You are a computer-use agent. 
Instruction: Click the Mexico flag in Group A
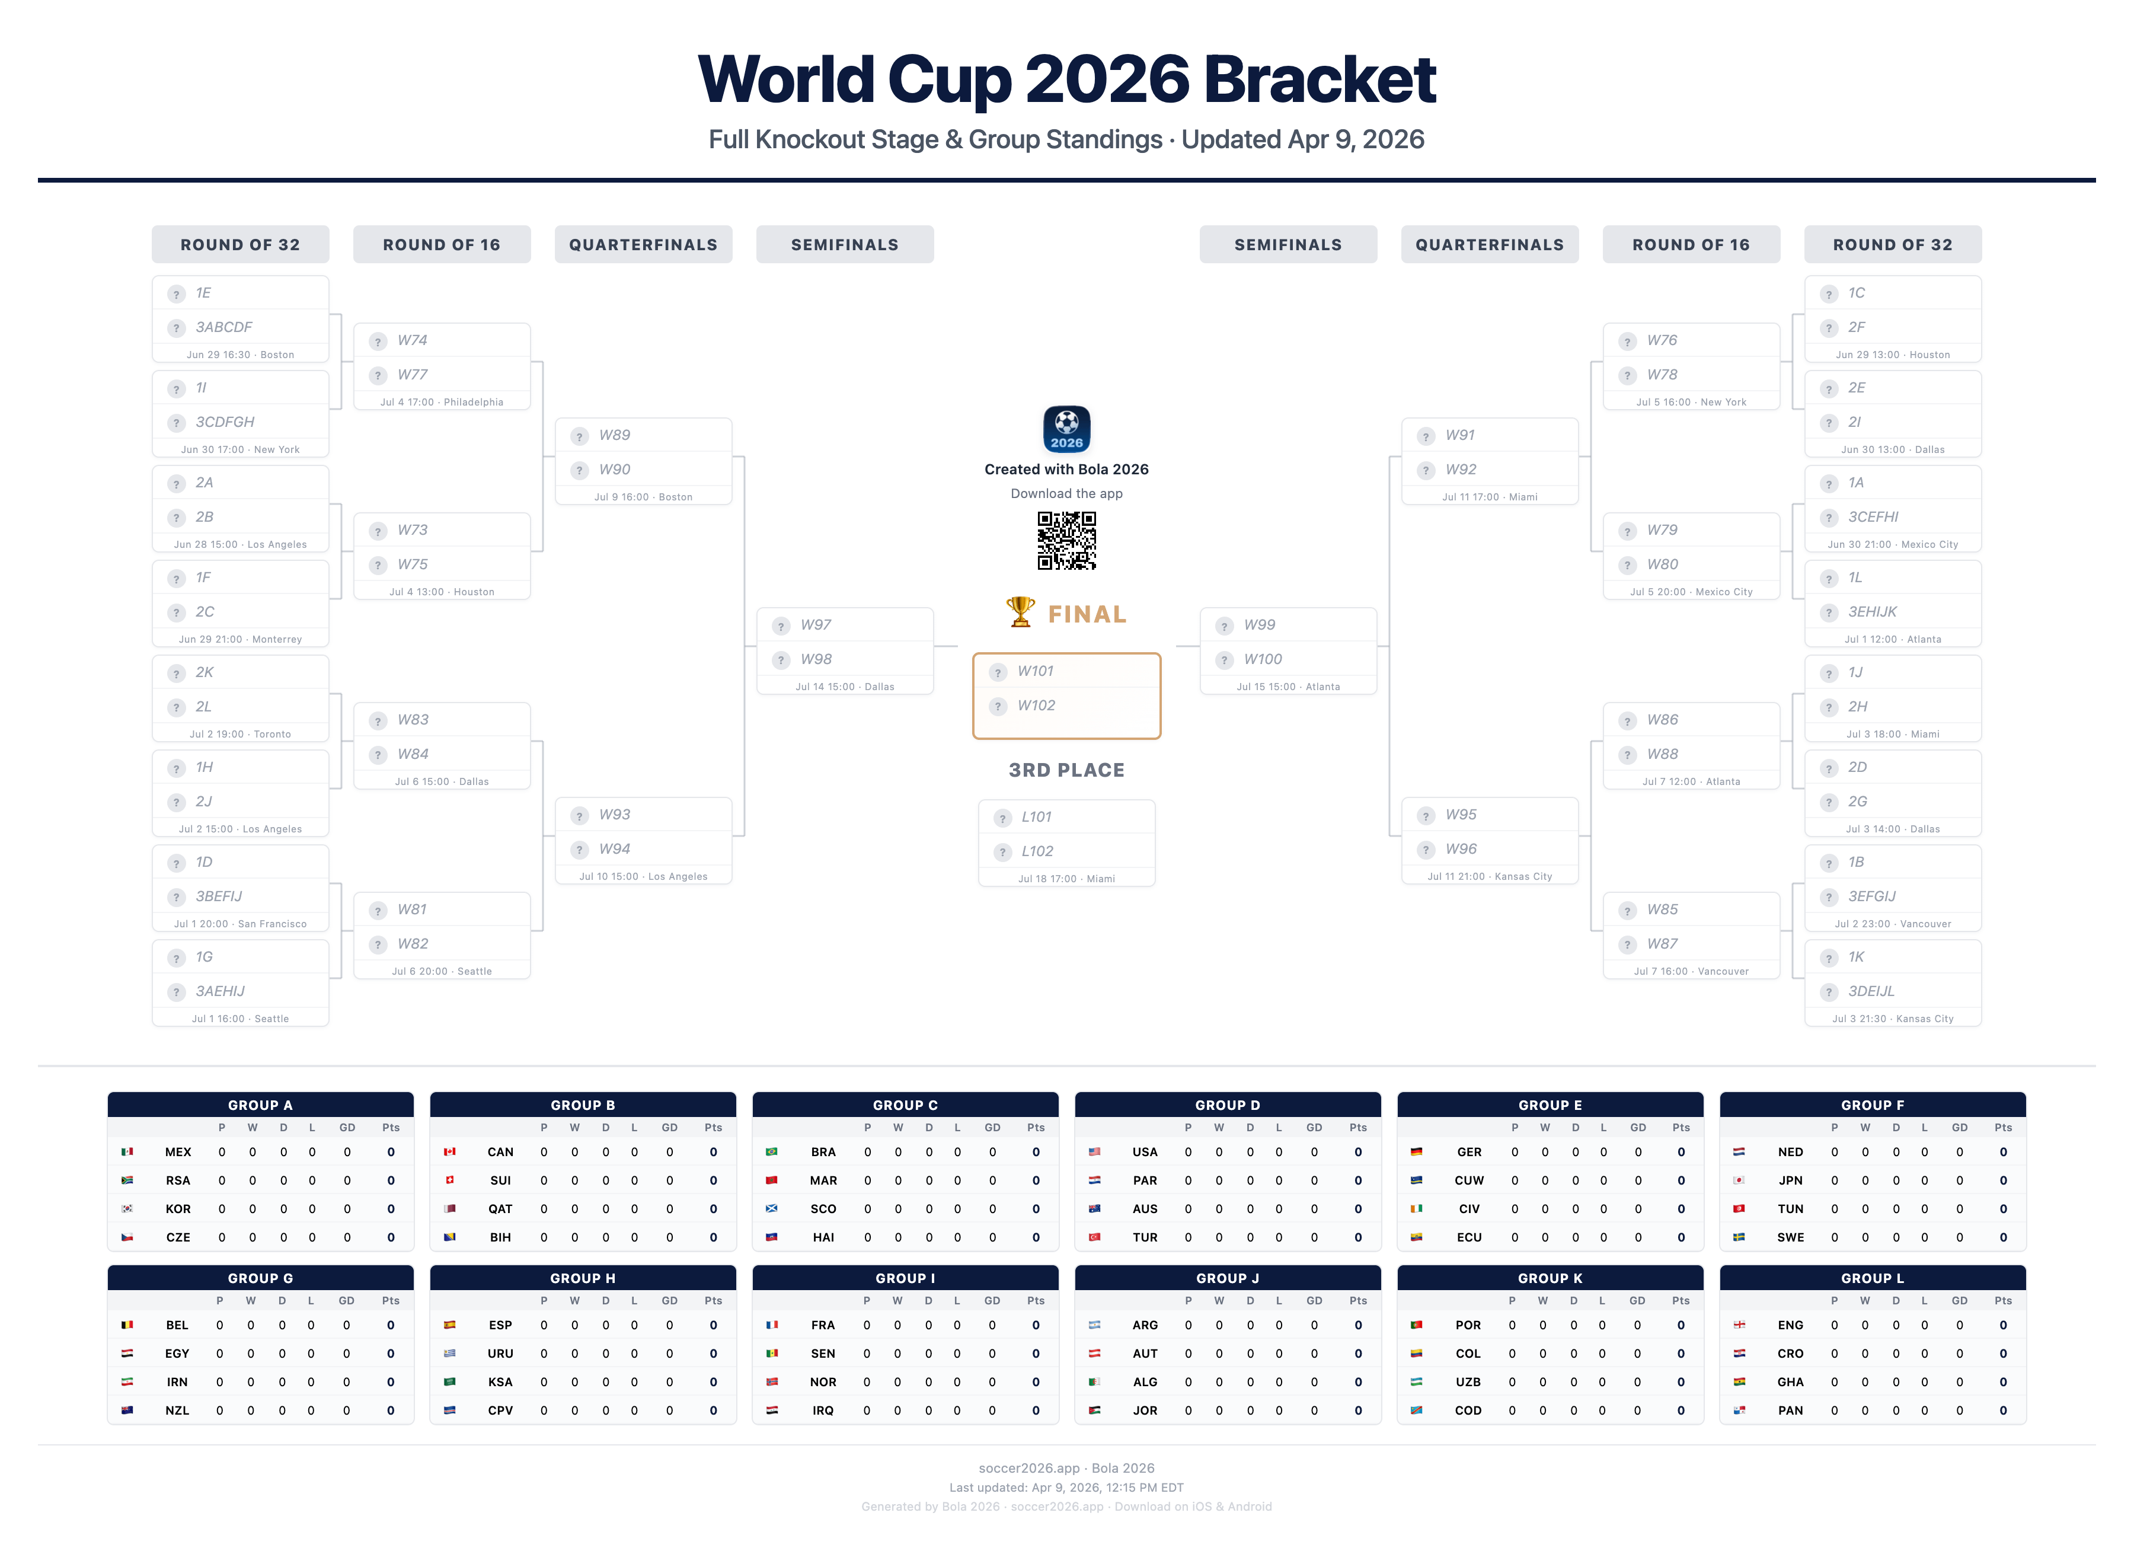(x=127, y=1151)
